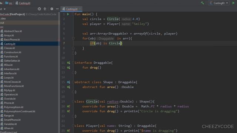Click the Build project hammer icon

pyautogui.click(x=202, y=3)
